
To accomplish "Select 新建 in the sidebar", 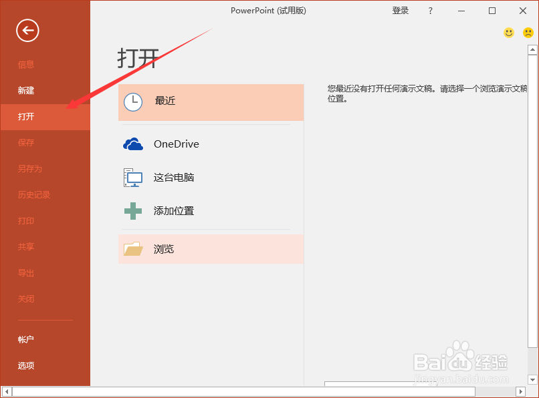I will [26, 91].
